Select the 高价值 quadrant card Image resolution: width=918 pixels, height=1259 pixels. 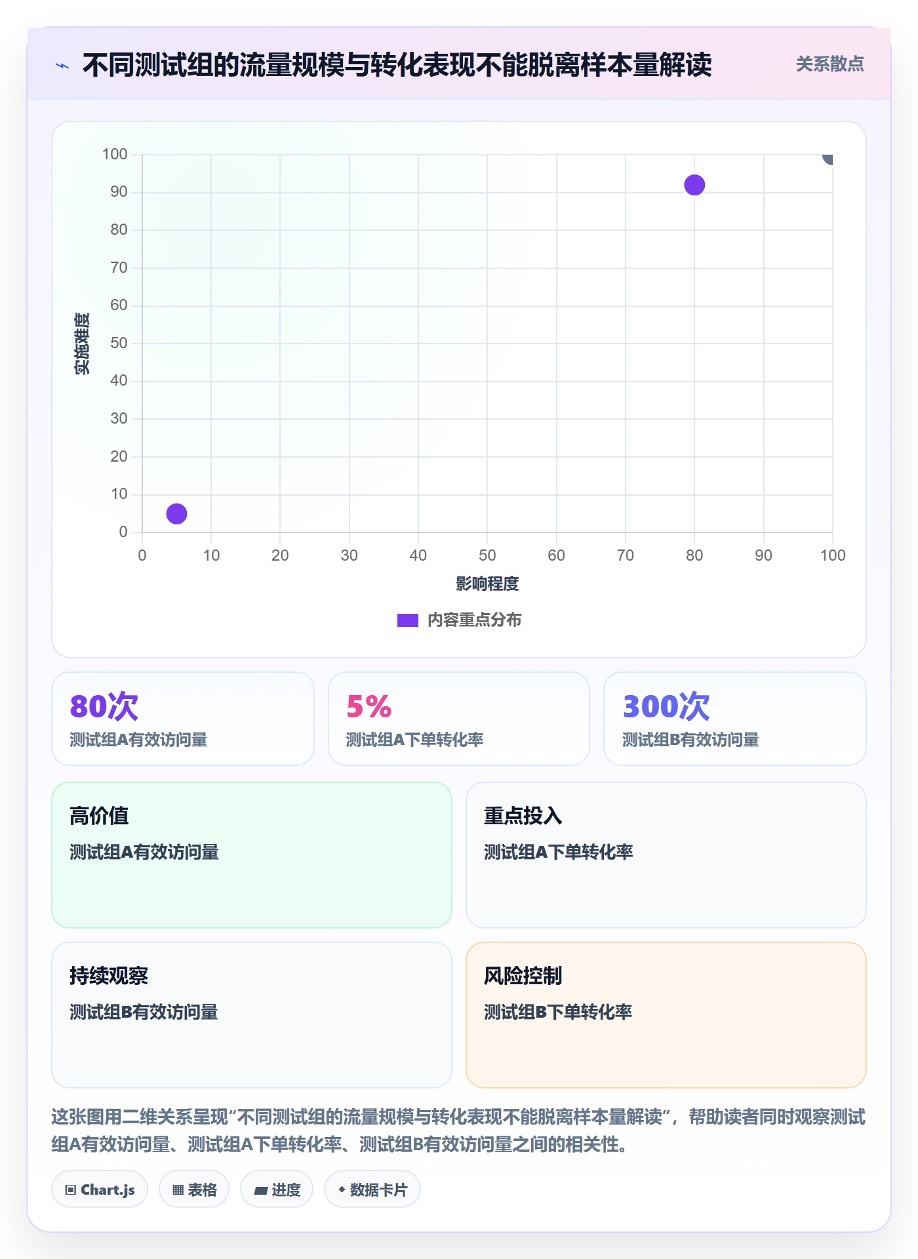[x=252, y=855]
